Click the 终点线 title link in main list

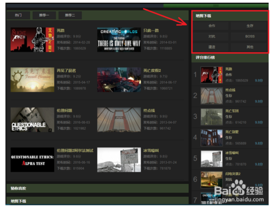pyautogui.click(x=149, y=110)
